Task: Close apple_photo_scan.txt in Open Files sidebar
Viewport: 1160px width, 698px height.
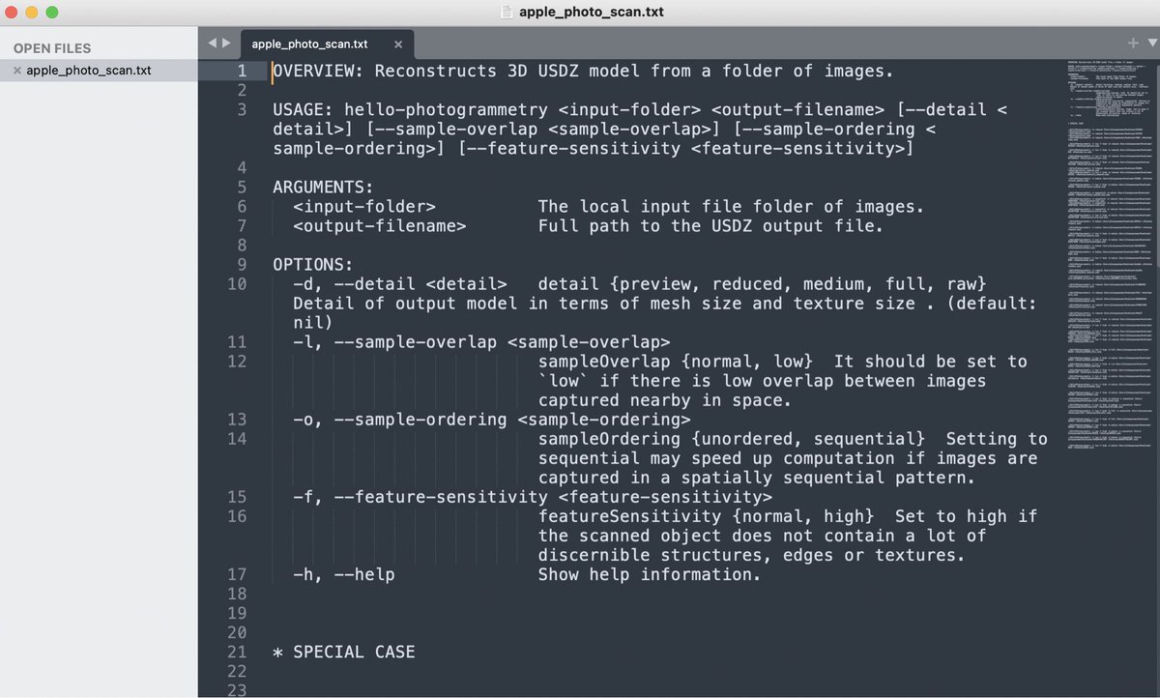Action: click(x=17, y=71)
